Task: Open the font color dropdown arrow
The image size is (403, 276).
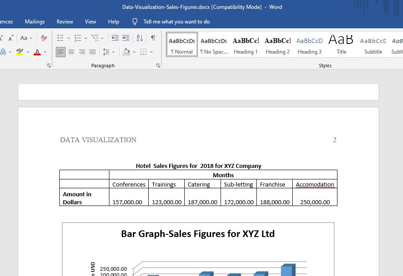Action: [x=45, y=52]
